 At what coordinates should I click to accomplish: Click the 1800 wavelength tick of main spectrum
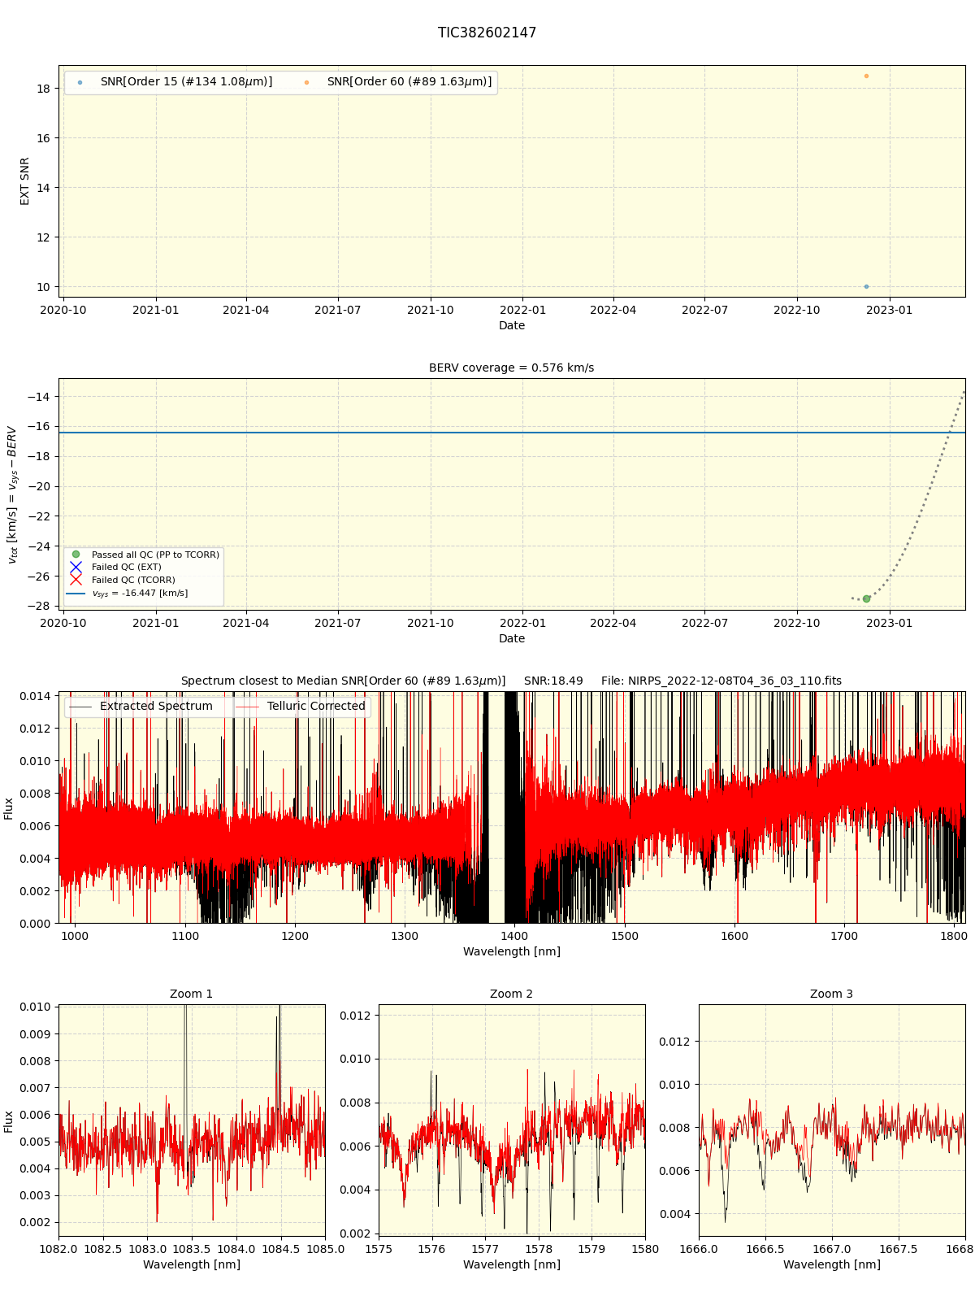click(955, 935)
